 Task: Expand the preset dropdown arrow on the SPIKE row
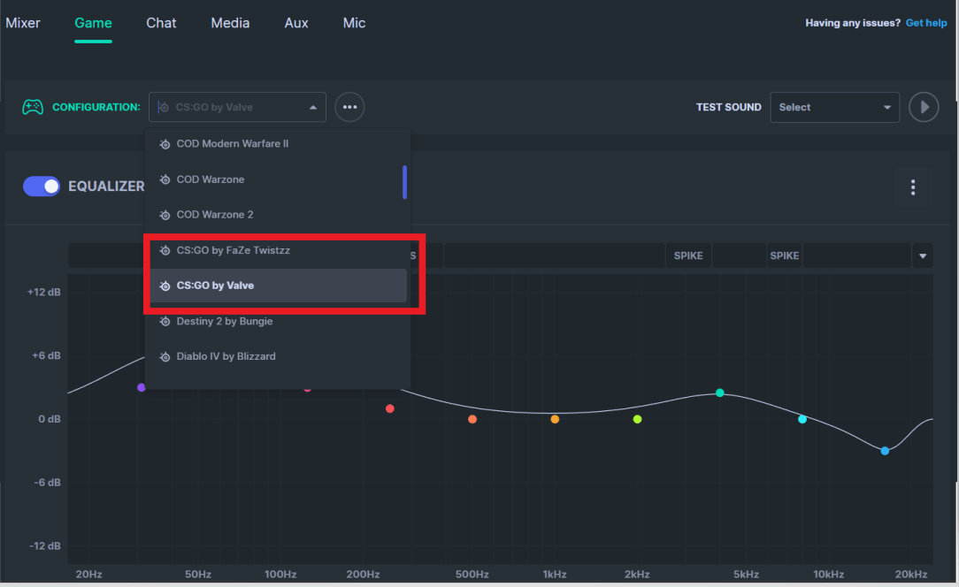(x=922, y=255)
